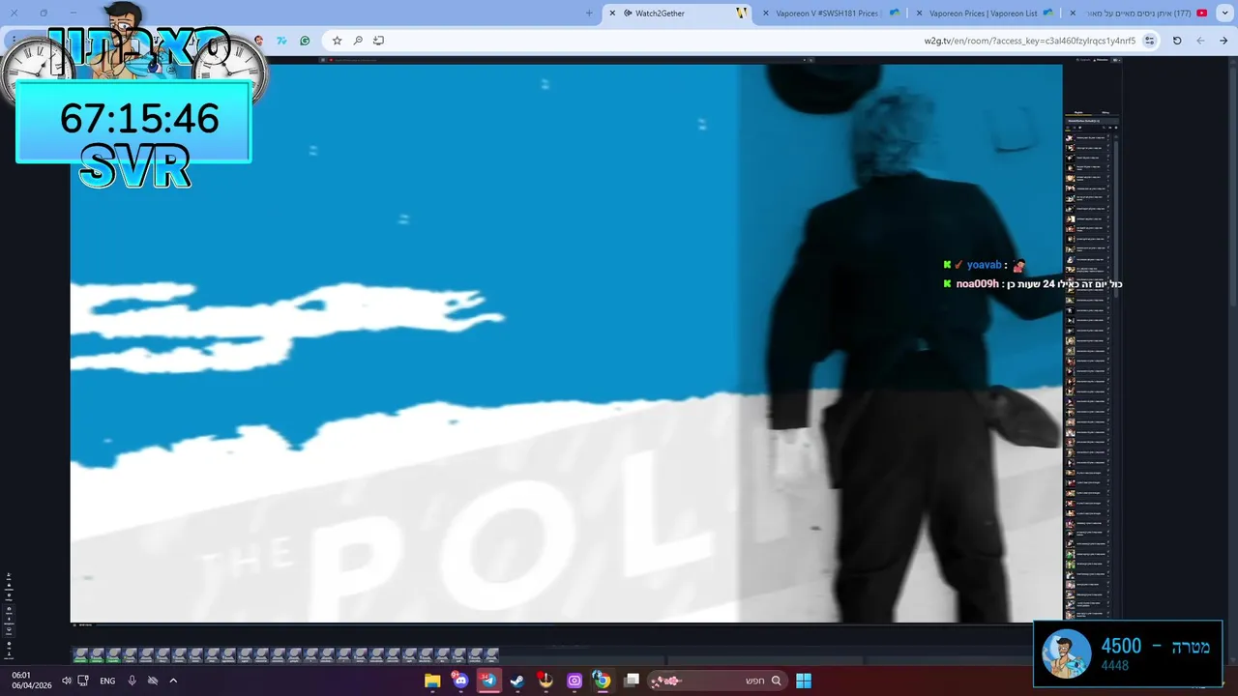Viewport: 1238px width, 696px height.
Task: Click the 4500 goal number in widget
Action: [x=1121, y=646]
